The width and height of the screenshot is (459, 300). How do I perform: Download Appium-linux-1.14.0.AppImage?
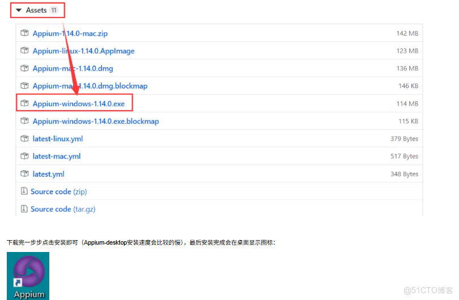coord(83,51)
